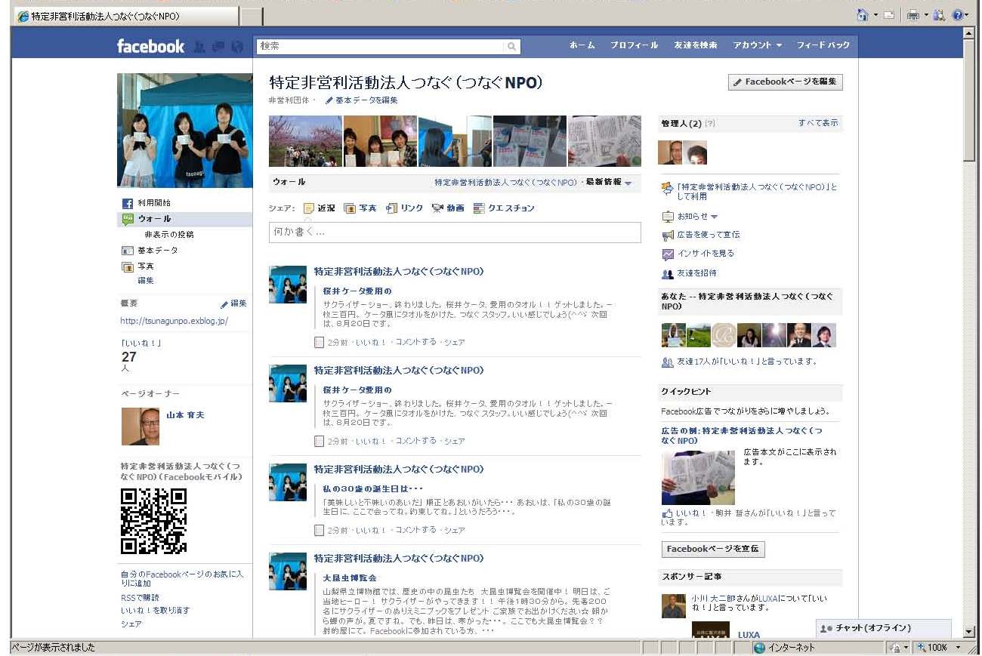Open the cherry blossom photo thumbnail

pyautogui.click(x=305, y=141)
